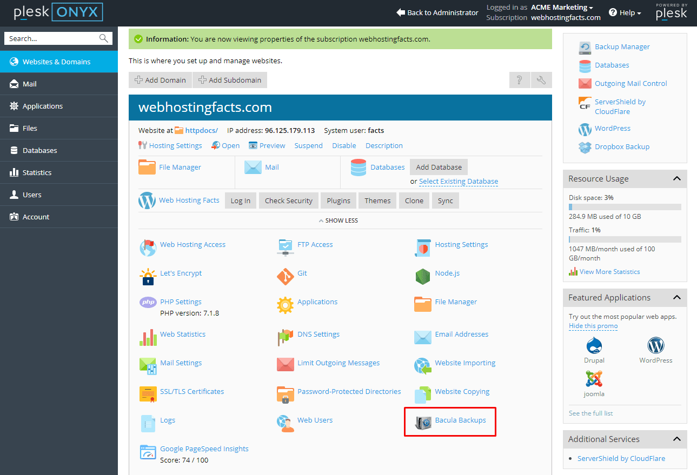Screen dimensions: 697x475
Task: Click the Check Security button
Action: point(289,200)
